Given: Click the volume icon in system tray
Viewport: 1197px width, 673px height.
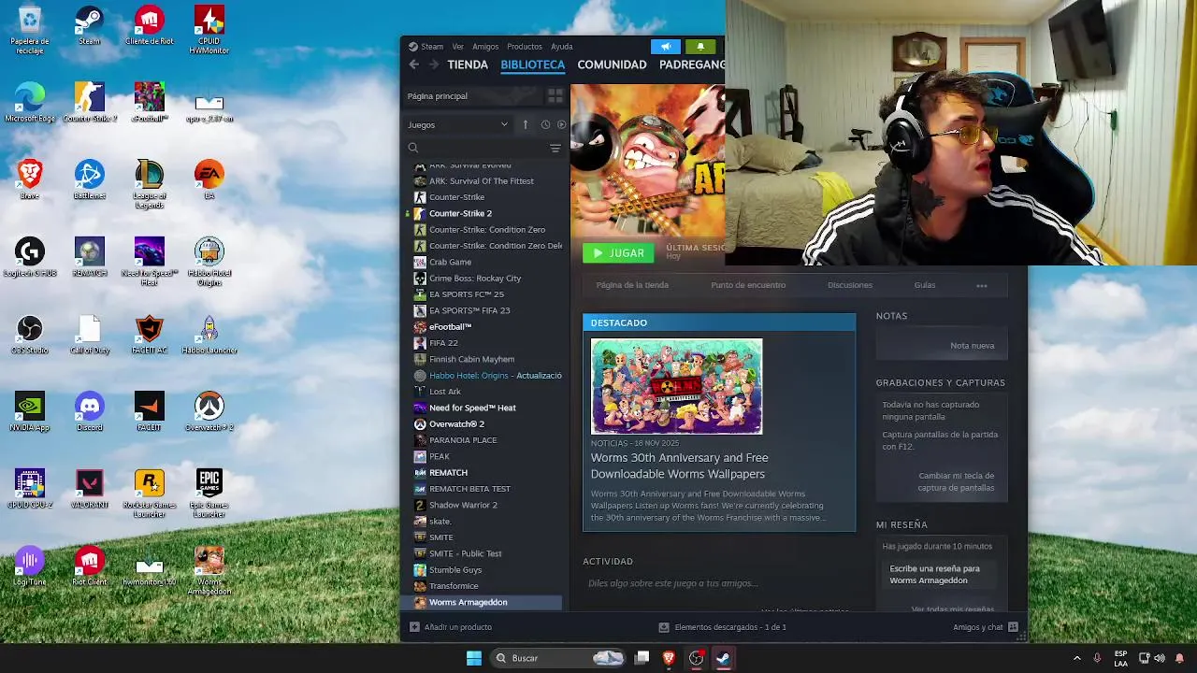Looking at the screenshot, I should (x=1160, y=658).
